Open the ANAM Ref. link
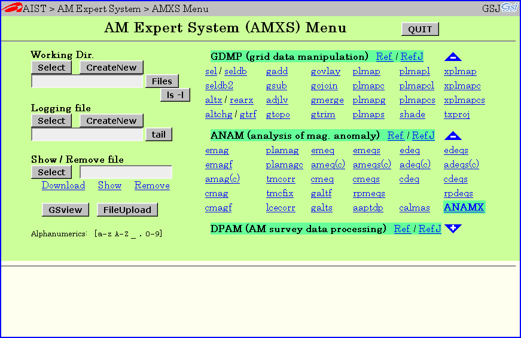 click(x=396, y=136)
